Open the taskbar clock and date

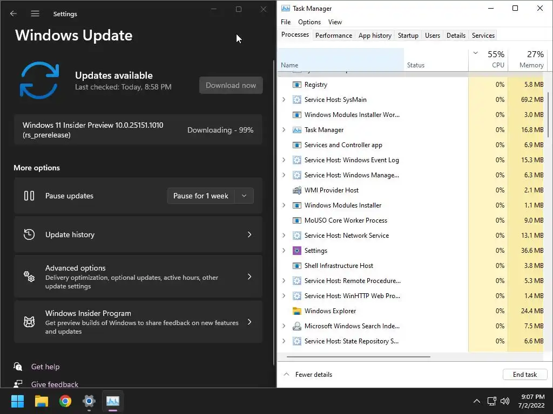pyautogui.click(x=531, y=401)
